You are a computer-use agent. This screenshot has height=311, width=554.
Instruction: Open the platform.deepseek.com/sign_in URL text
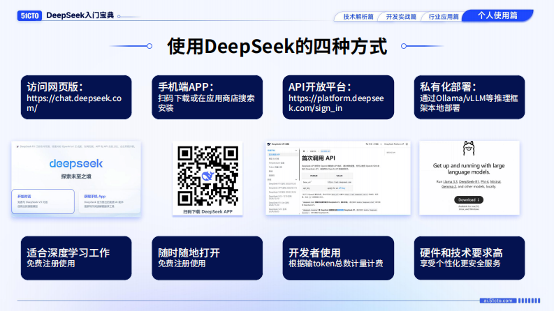click(336, 103)
